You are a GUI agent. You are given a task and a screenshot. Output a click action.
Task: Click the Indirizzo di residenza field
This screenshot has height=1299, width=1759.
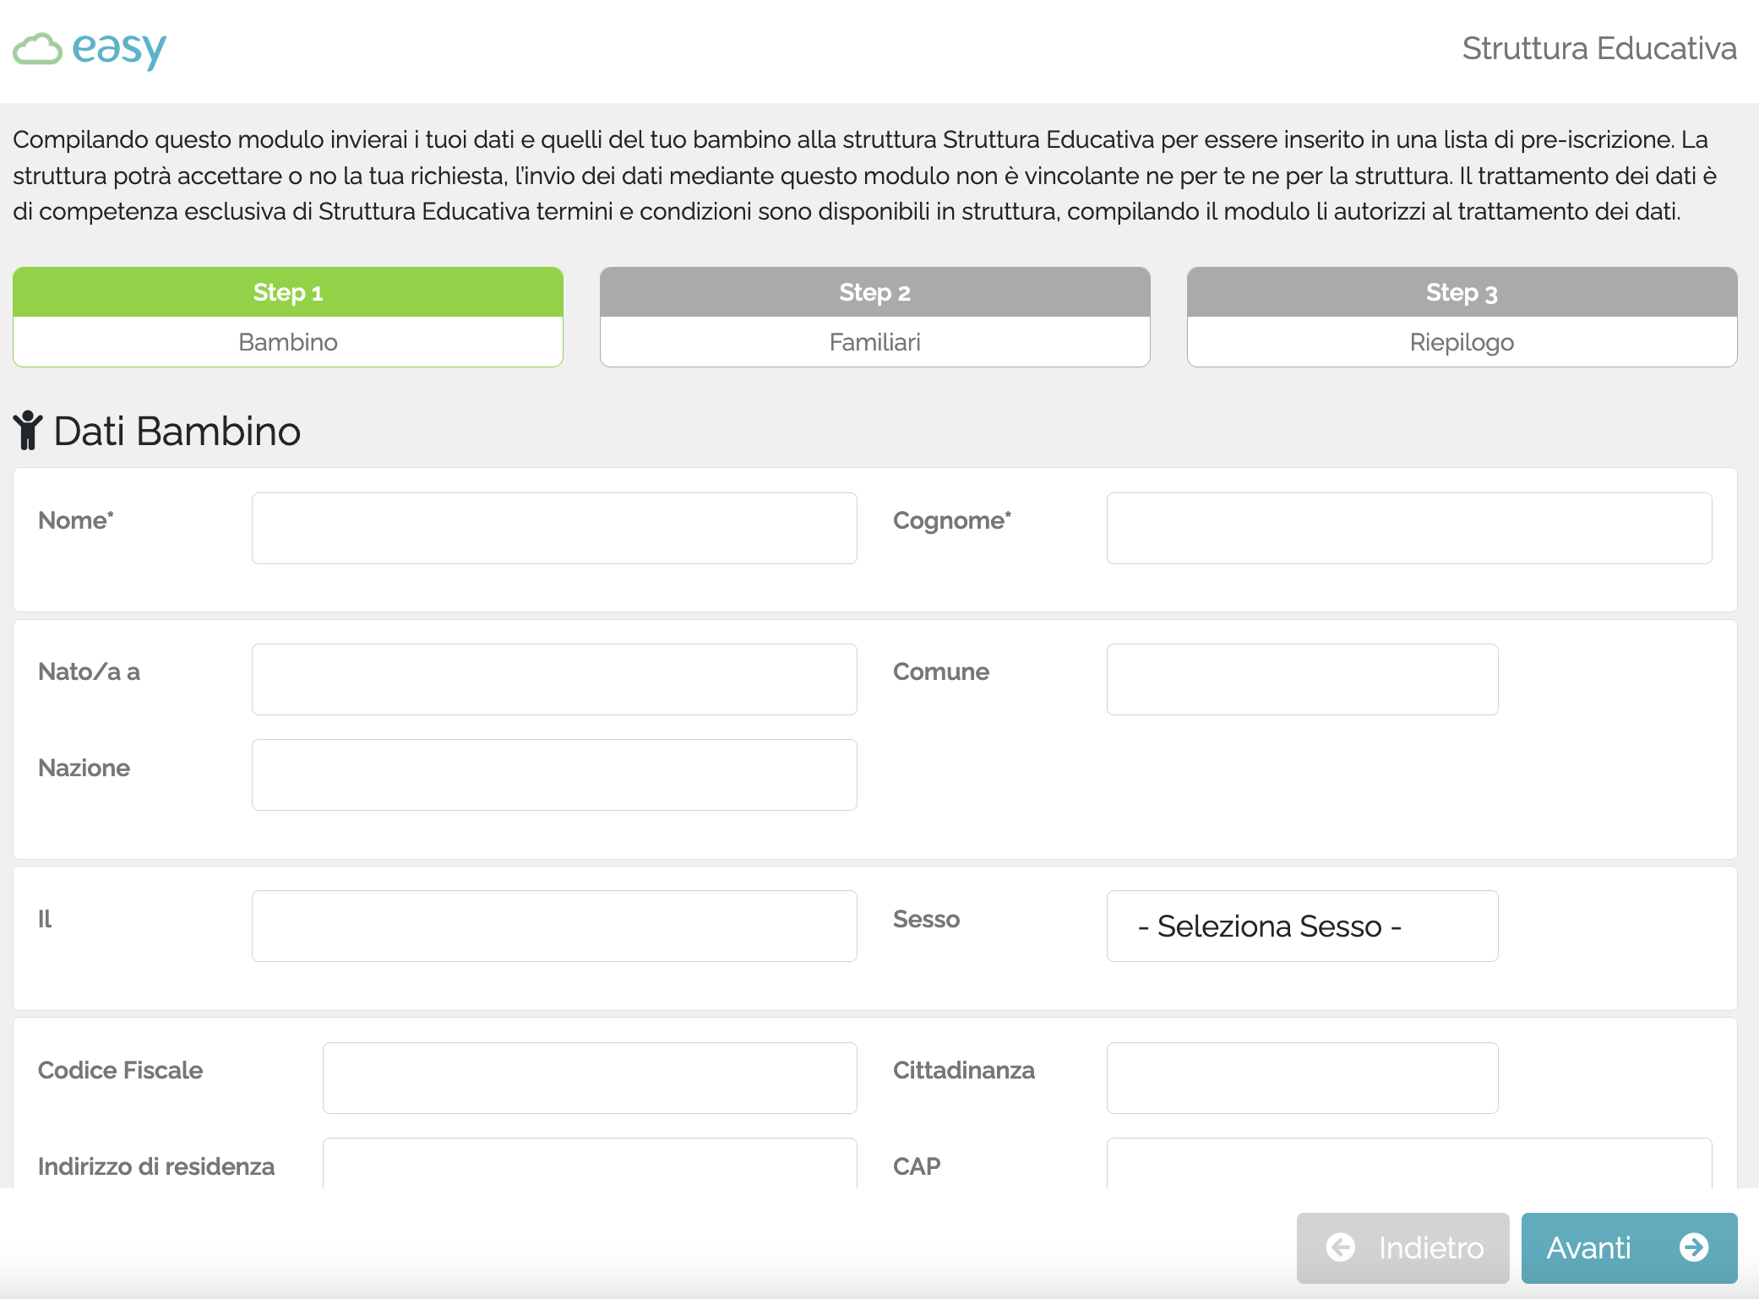pyautogui.click(x=589, y=1166)
